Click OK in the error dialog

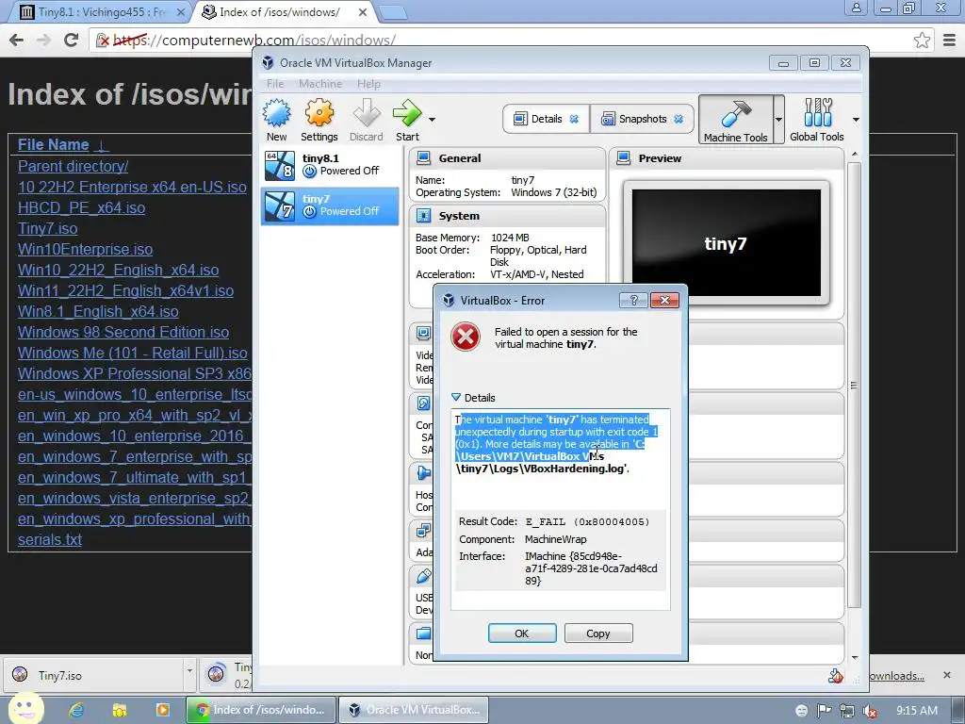click(522, 633)
